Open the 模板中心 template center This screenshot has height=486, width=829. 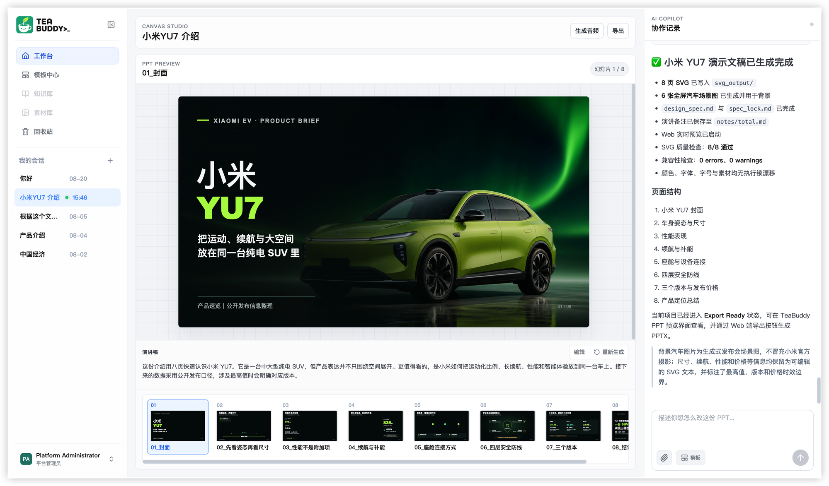pos(68,75)
